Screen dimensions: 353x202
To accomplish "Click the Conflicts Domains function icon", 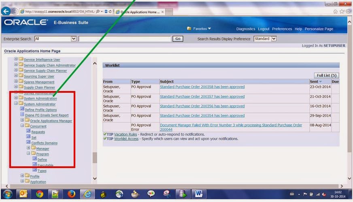I will (x=28, y=142).
